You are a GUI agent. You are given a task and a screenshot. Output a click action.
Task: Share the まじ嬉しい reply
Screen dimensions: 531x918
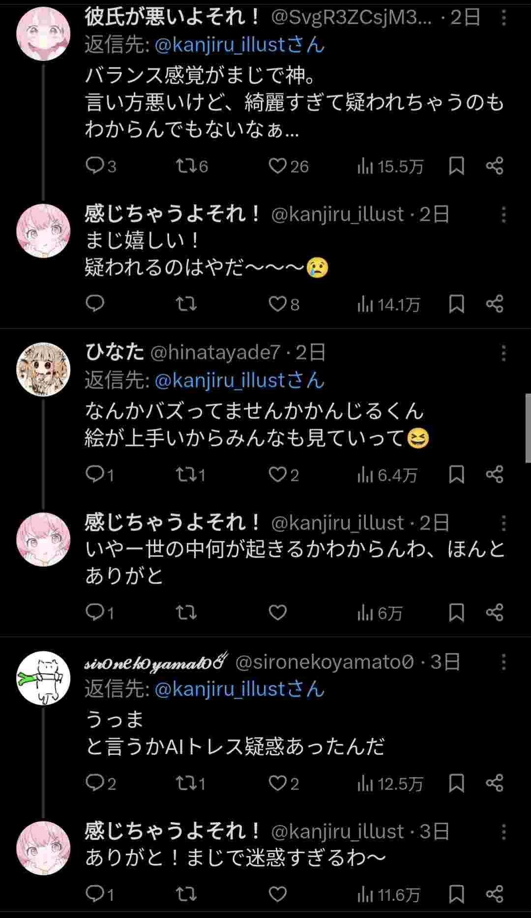(x=495, y=304)
